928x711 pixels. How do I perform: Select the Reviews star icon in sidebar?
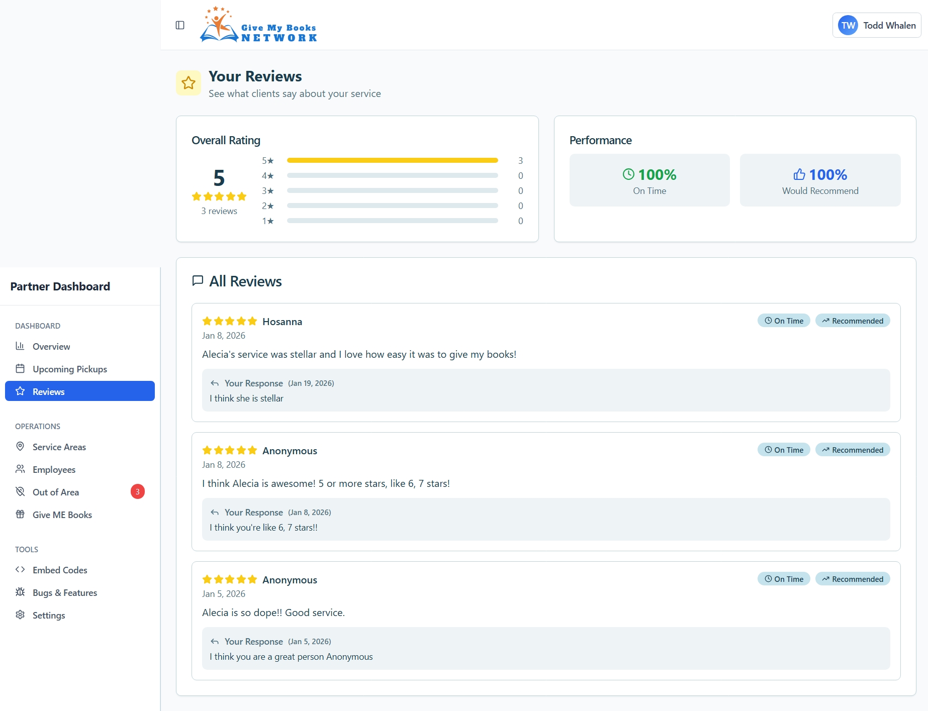click(20, 391)
